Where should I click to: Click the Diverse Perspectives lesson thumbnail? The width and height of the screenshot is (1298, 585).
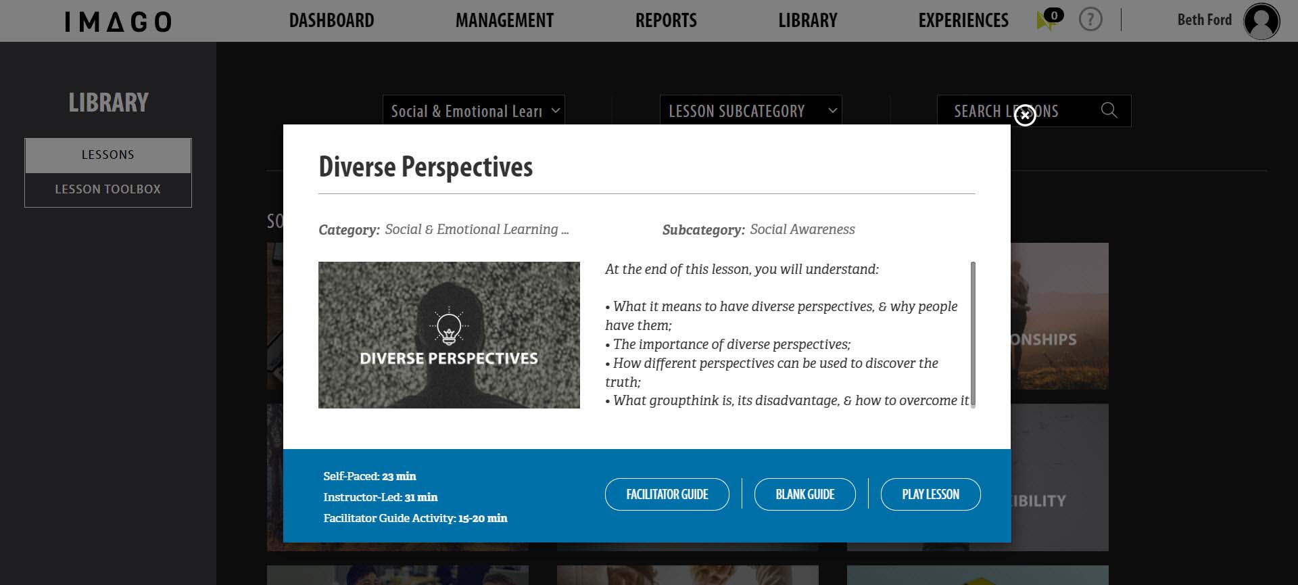(x=449, y=335)
